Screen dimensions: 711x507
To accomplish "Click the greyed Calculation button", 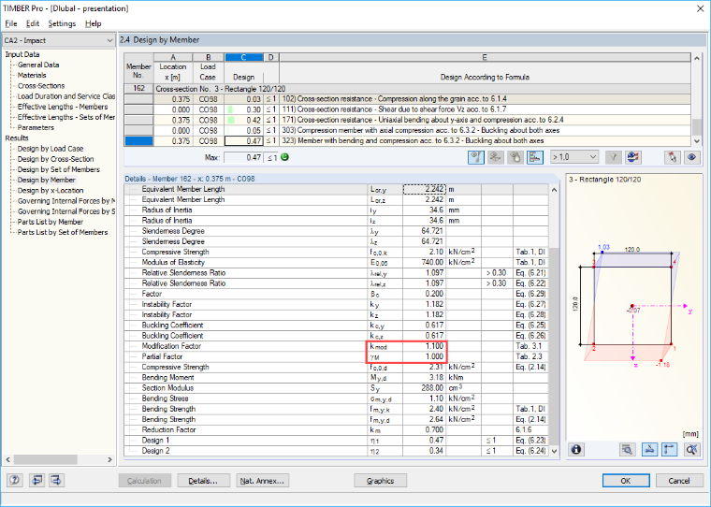I will click(x=145, y=481).
